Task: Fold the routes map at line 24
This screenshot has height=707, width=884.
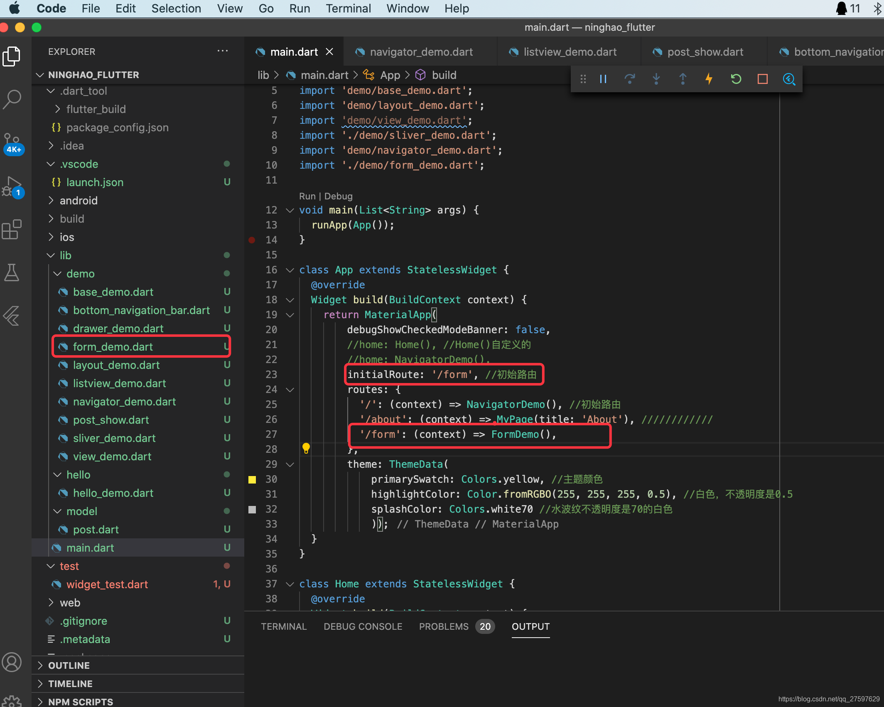Action: [290, 390]
